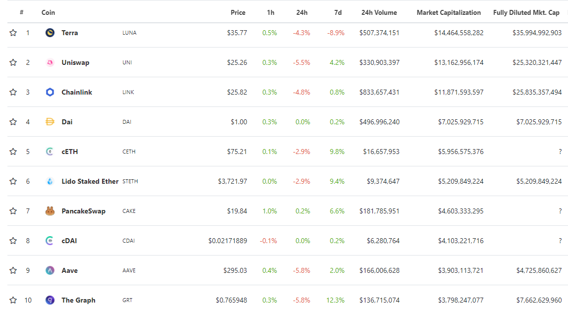Click Terra's market cap $14,464,558,282

(459, 33)
